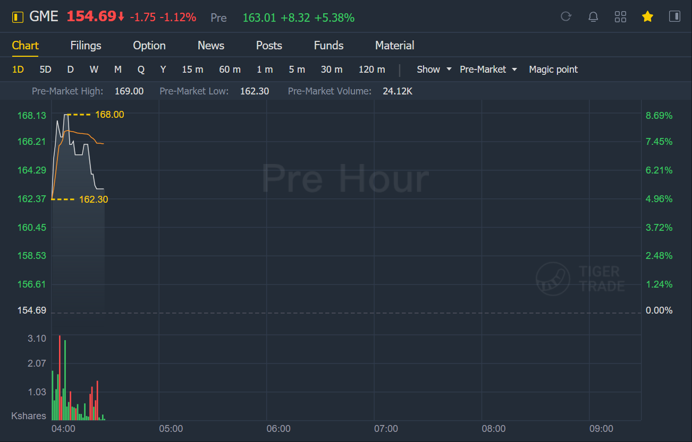Open the Option tab

[x=149, y=46]
